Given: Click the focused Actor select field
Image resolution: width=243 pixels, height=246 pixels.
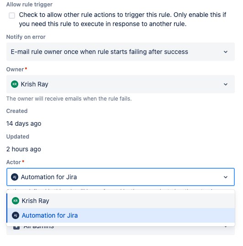Looking at the screenshot, I should [x=121, y=177].
